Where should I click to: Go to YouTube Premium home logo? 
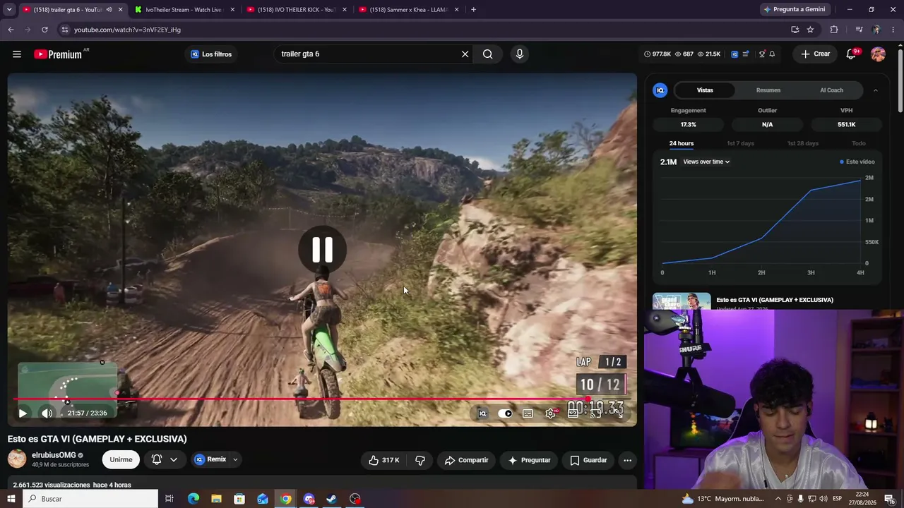[x=58, y=54]
